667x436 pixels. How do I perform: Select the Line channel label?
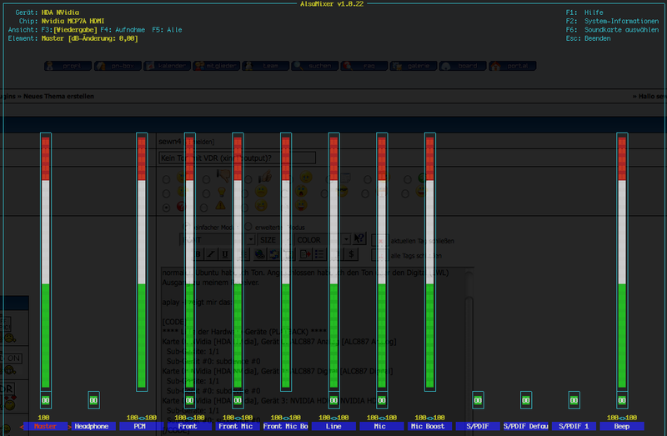point(333,426)
